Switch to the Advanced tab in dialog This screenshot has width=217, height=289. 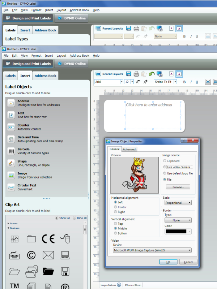pyautogui.click(x=129, y=149)
